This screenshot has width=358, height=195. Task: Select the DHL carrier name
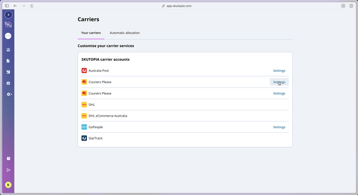point(92,105)
